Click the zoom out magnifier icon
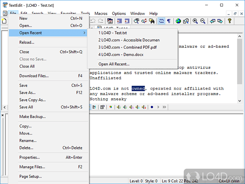Viewport: 245px width, 184px height. pos(203,21)
